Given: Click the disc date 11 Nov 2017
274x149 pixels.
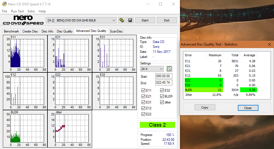Looking at the screenshot, I should [x=162, y=52].
